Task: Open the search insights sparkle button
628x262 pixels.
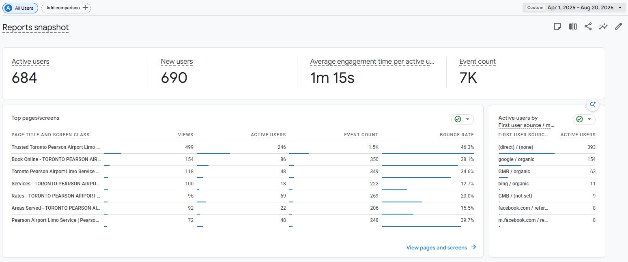Action: [x=593, y=105]
